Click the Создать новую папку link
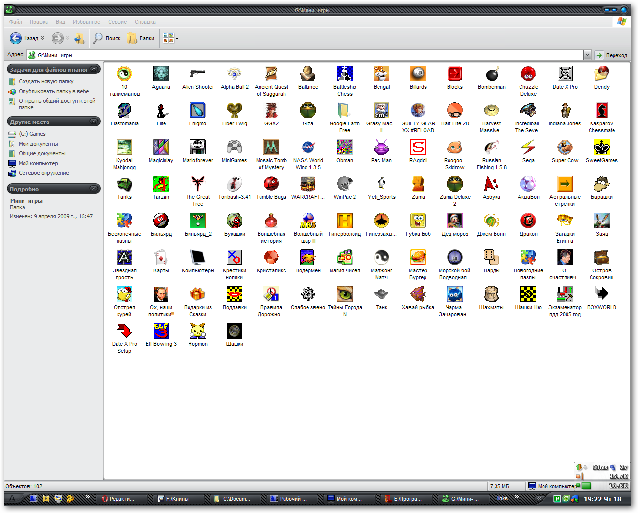Image resolution: width=638 pixels, height=513 pixels. click(x=47, y=81)
